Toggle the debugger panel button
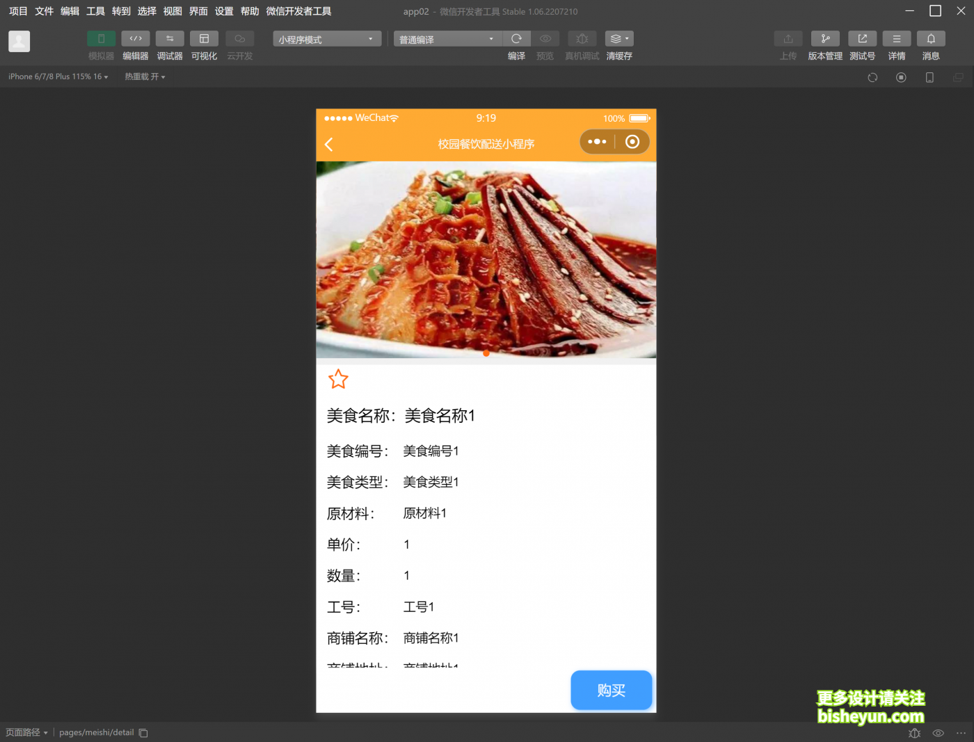The image size is (974, 742). tap(170, 39)
